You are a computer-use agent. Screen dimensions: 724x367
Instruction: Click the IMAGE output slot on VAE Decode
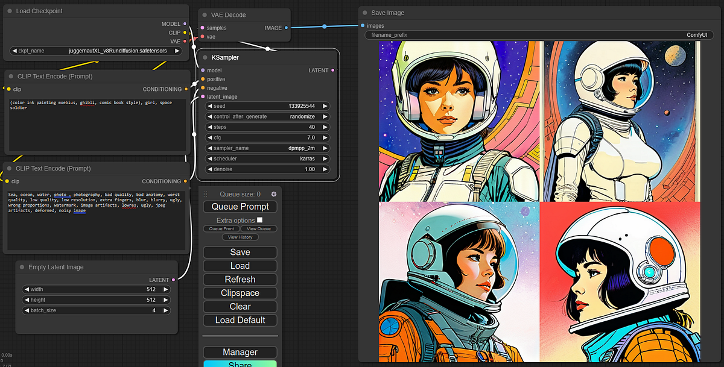[286, 28]
